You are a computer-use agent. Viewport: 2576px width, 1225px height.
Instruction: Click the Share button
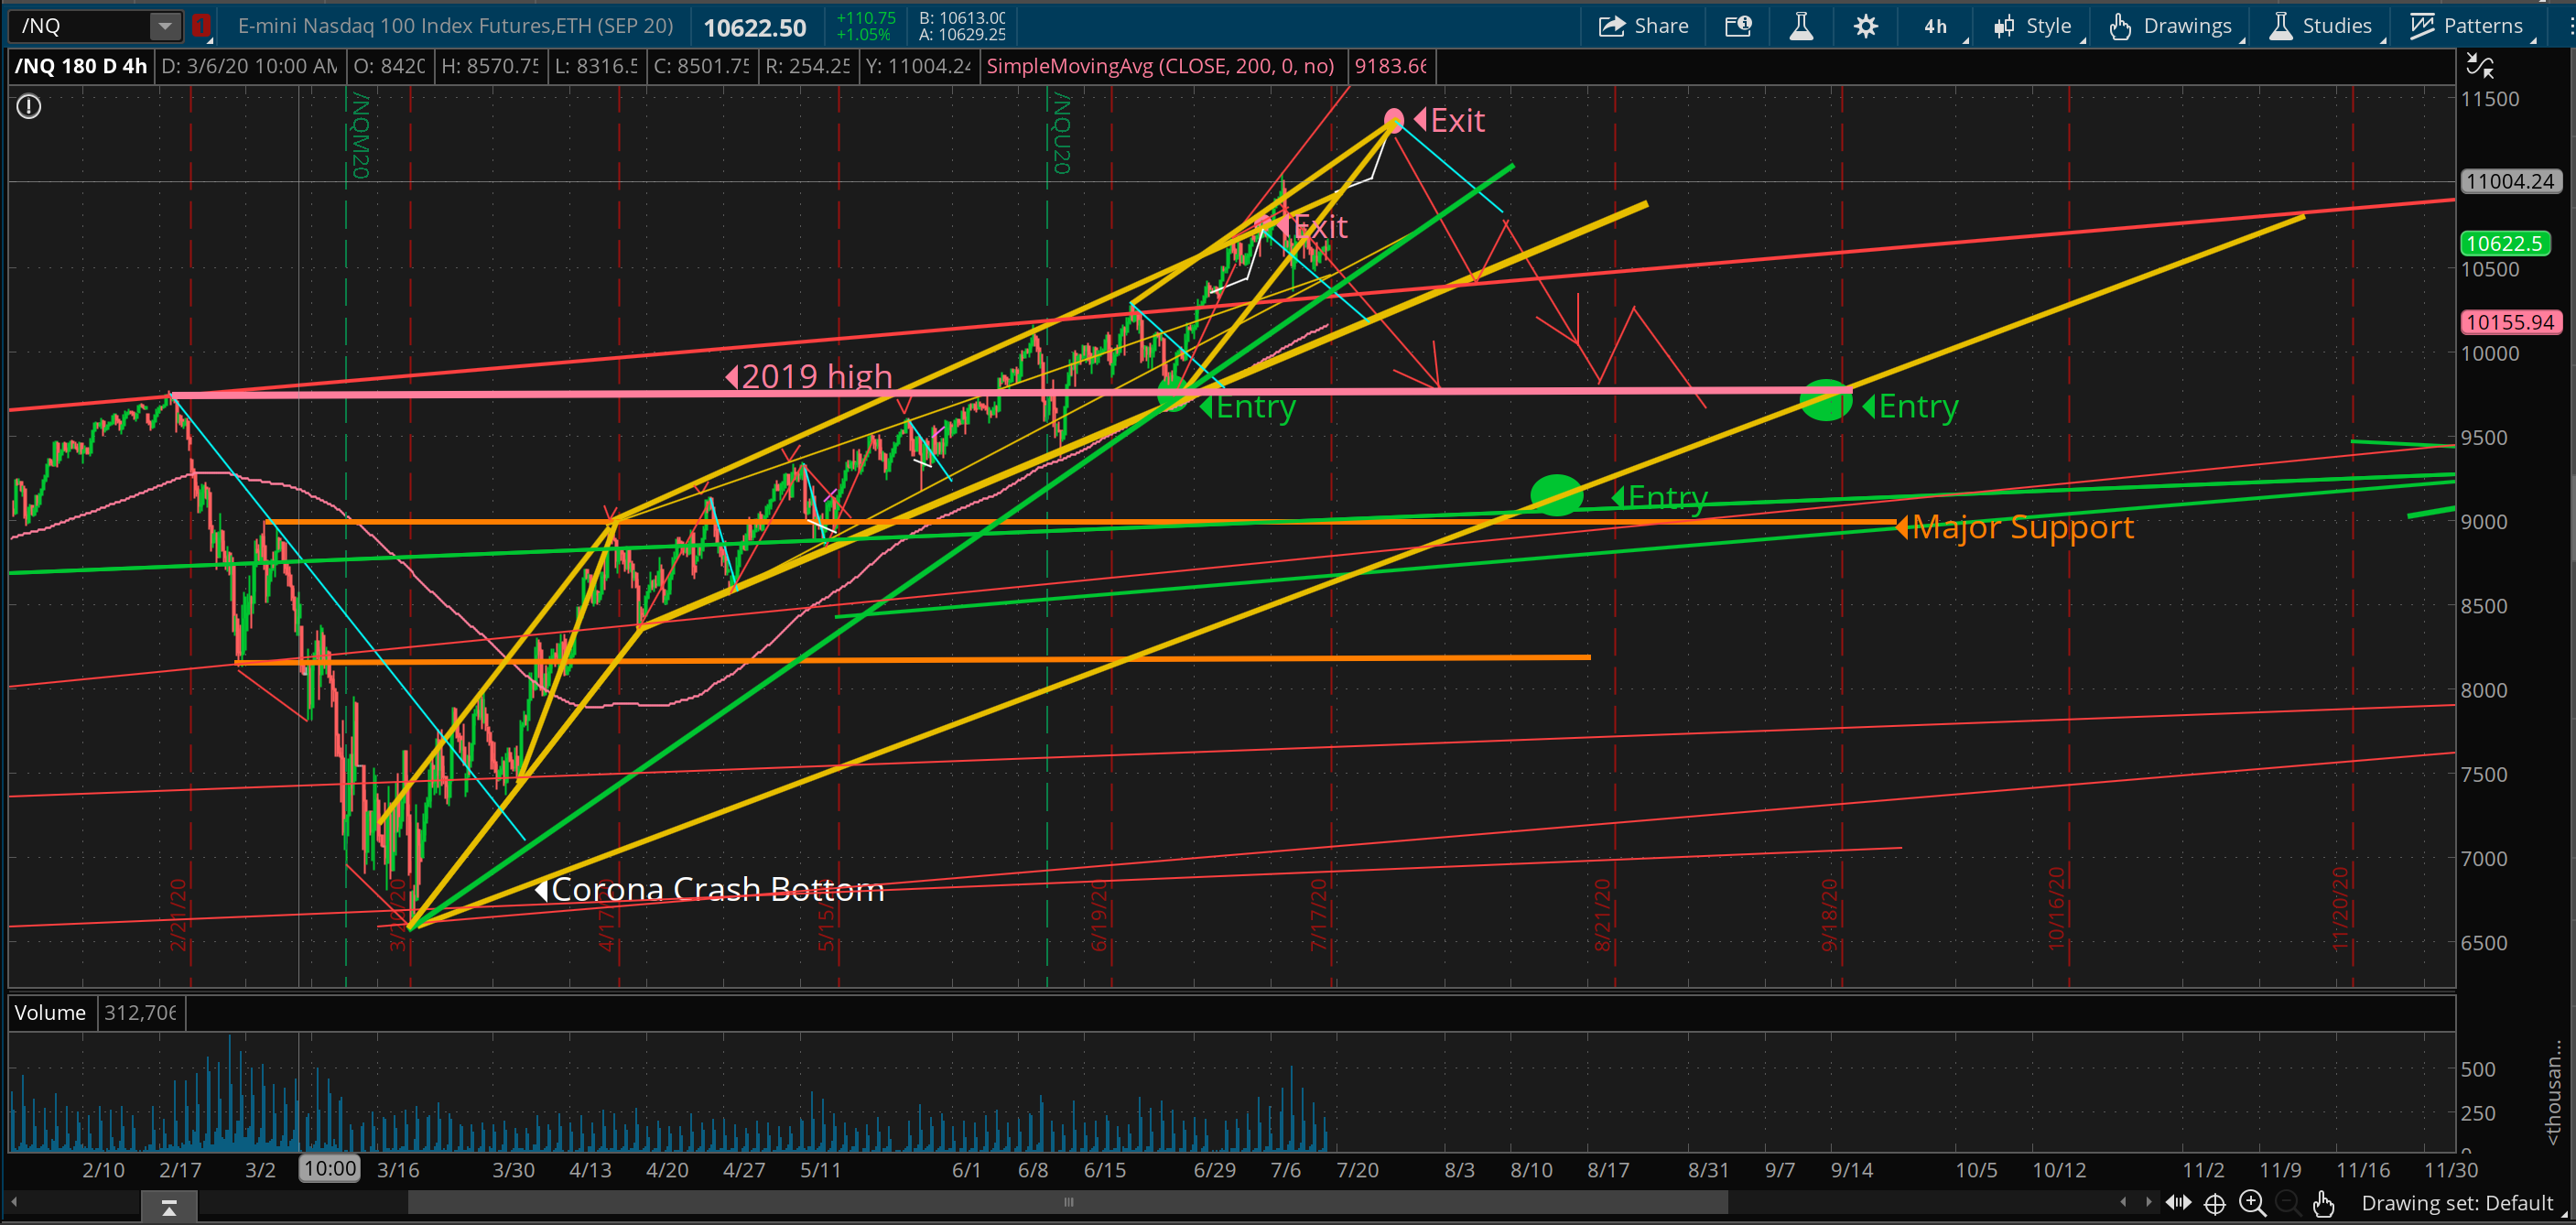1643,27
